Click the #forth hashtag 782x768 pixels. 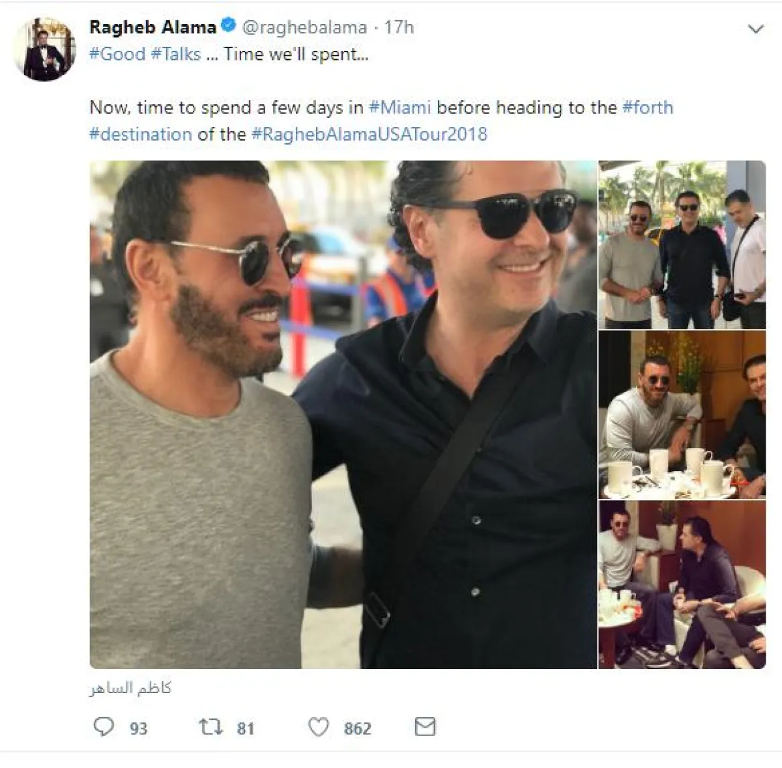(x=648, y=107)
